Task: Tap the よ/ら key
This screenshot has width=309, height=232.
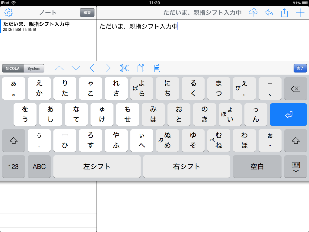Action: coord(142,89)
